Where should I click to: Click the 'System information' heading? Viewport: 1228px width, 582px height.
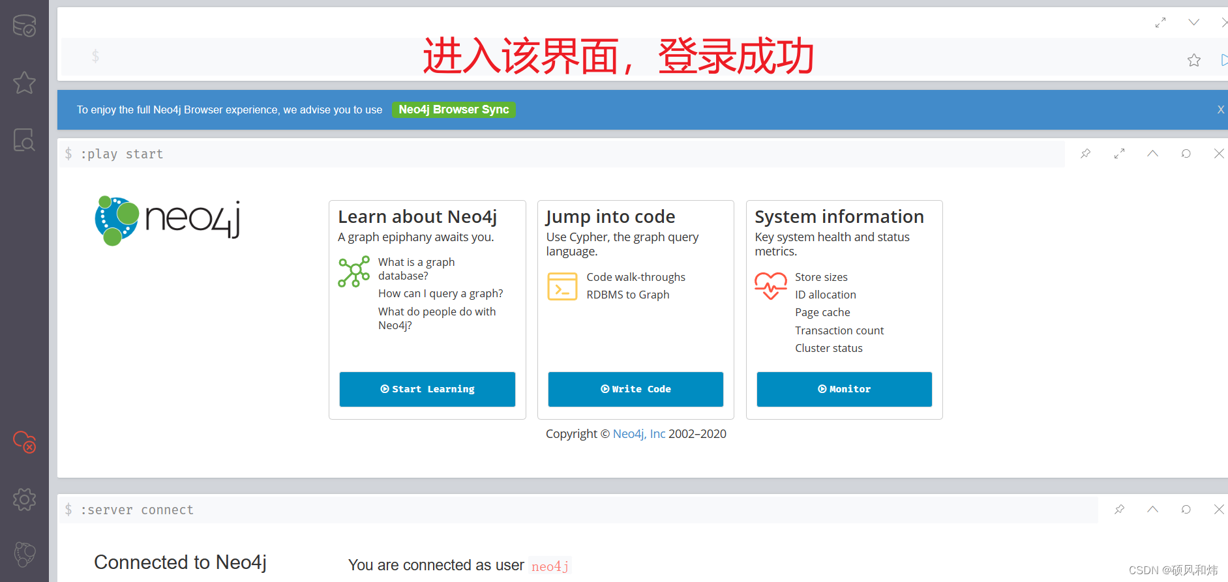pos(839,217)
